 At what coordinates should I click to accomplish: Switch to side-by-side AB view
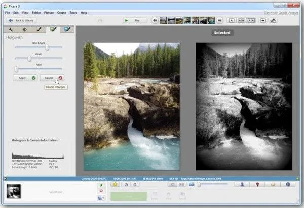coord(241,20)
